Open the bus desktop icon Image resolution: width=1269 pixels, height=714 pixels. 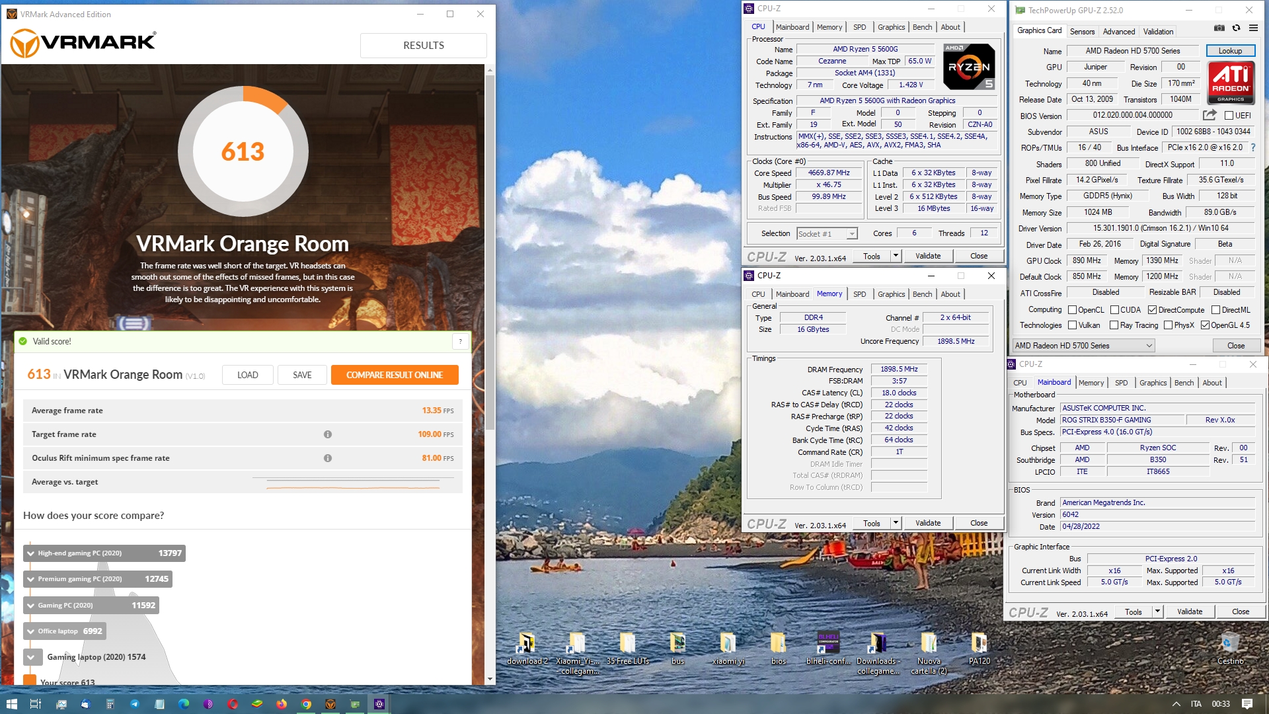pos(677,649)
